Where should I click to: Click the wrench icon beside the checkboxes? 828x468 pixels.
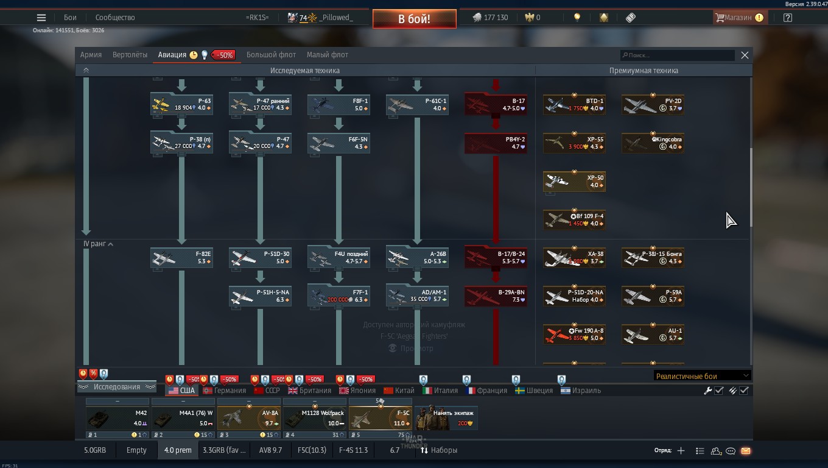[708, 391]
